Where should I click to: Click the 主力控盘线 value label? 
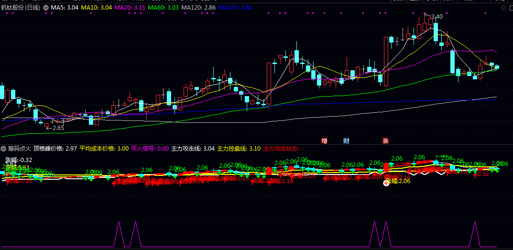click(239, 149)
